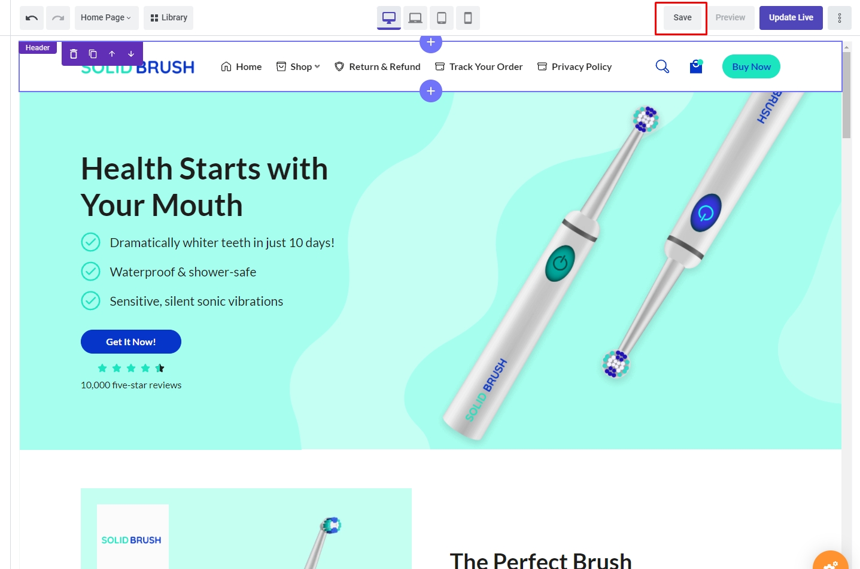Switch to tablet device preview
This screenshot has height=569, width=860.
click(442, 18)
